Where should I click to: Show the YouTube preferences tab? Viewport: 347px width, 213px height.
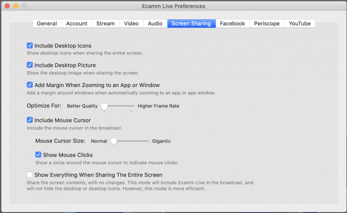coord(299,23)
